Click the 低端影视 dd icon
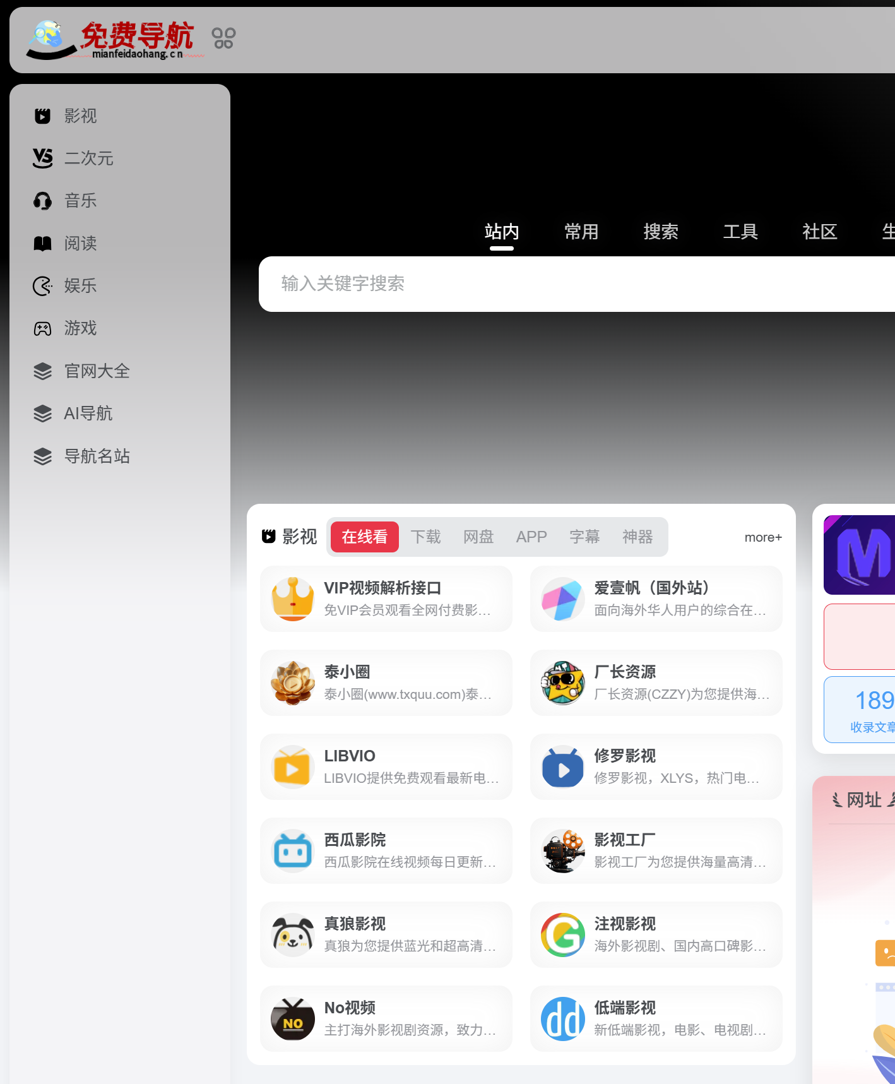The image size is (895, 1084). coord(563,1019)
